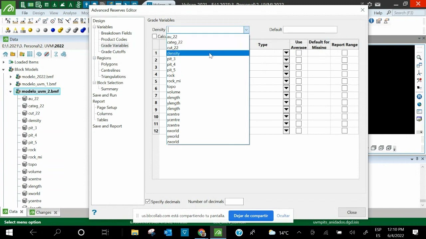Click the grid view icon in Data panel

[x=30, y=54]
